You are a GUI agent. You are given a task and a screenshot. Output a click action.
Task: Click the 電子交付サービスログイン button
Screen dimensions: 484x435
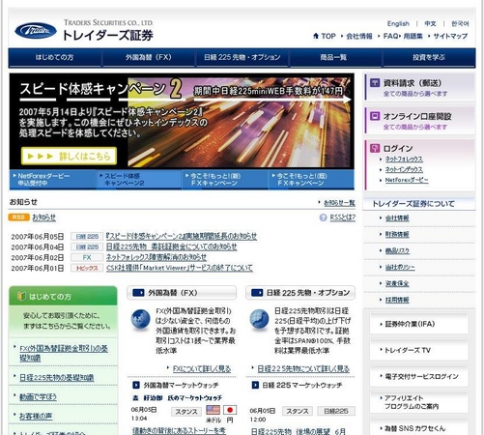click(x=419, y=376)
